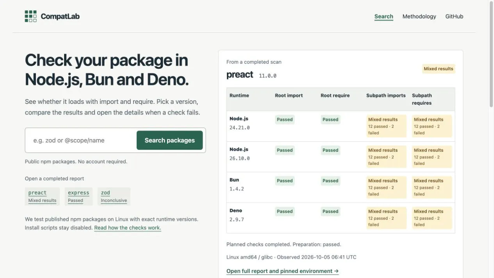Click 'Planned checks completed. Preparation: passed.' text
Viewport: 494px width, 278px height.
pos(284,244)
